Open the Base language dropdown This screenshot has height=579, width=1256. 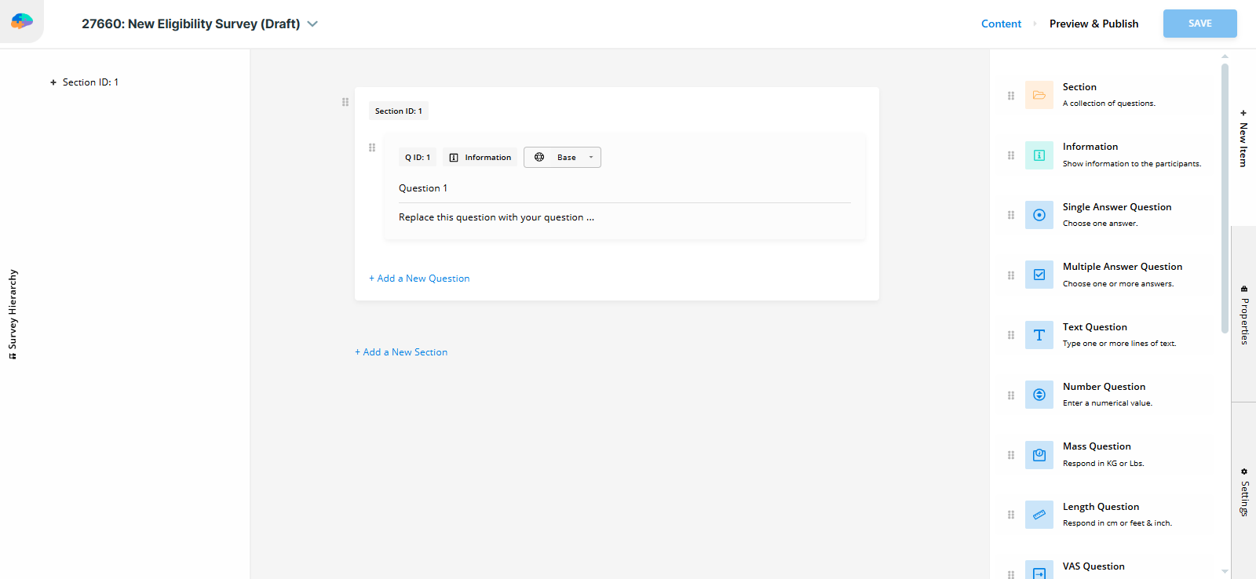click(x=562, y=158)
